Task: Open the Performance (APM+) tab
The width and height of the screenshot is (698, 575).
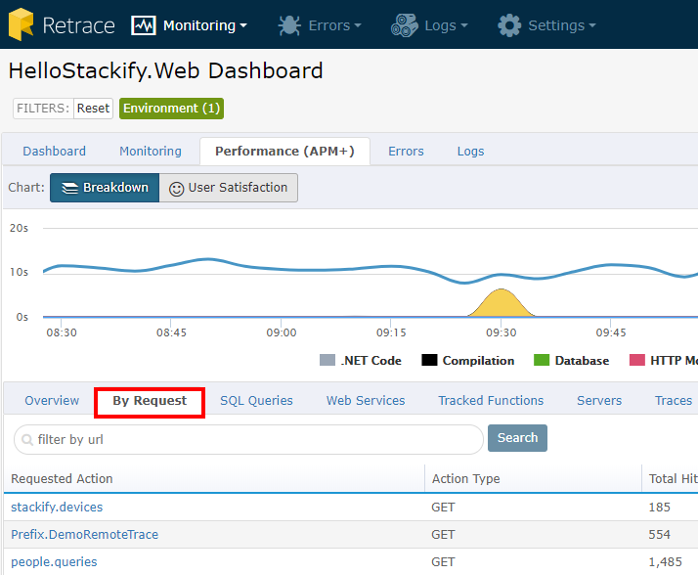Action: 284,152
